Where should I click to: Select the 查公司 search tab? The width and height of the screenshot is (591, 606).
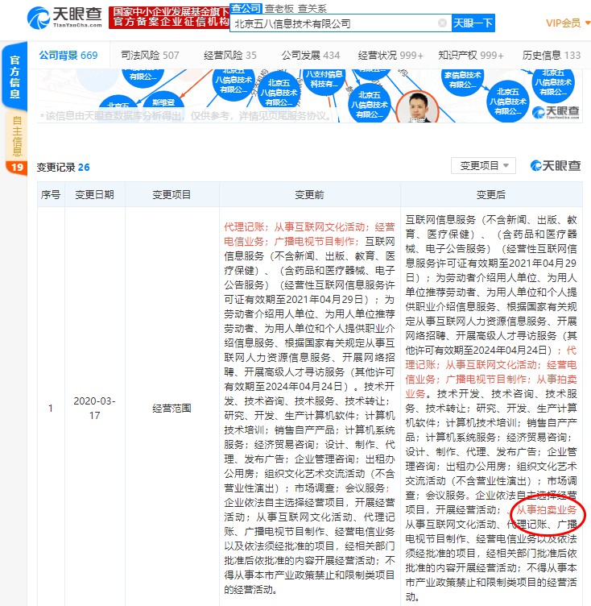point(246,8)
